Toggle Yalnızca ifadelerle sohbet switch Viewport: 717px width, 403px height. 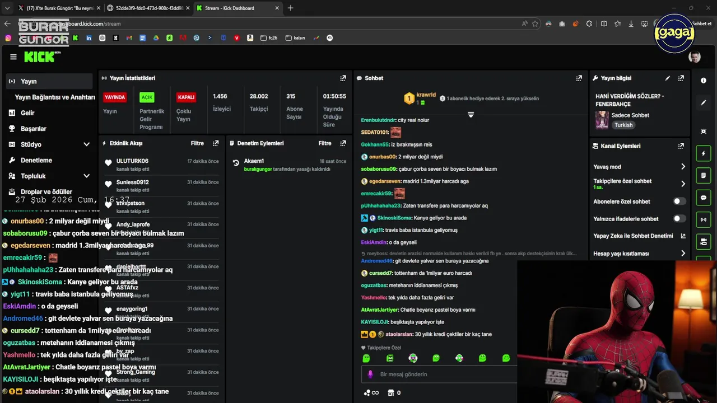pos(679,219)
